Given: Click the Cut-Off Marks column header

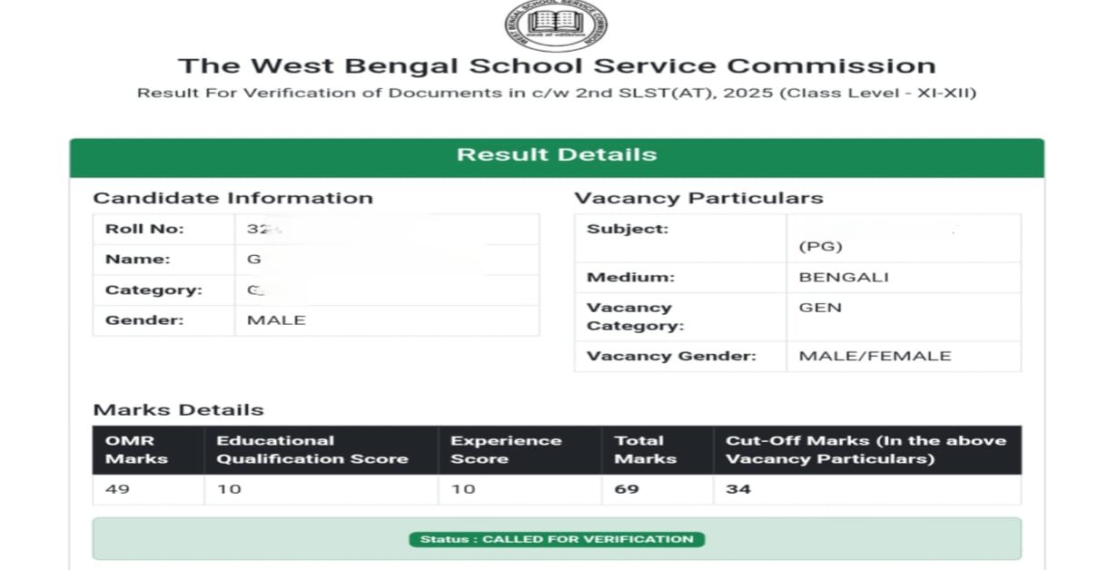Looking at the screenshot, I should tap(866, 450).
